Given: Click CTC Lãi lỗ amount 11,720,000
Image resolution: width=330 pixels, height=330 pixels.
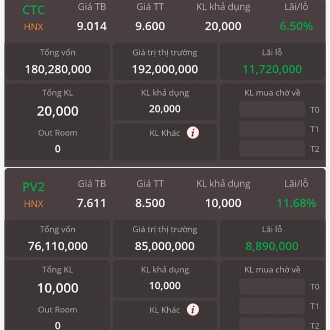Looking at the screenshot, I should (x=272, y=69).
